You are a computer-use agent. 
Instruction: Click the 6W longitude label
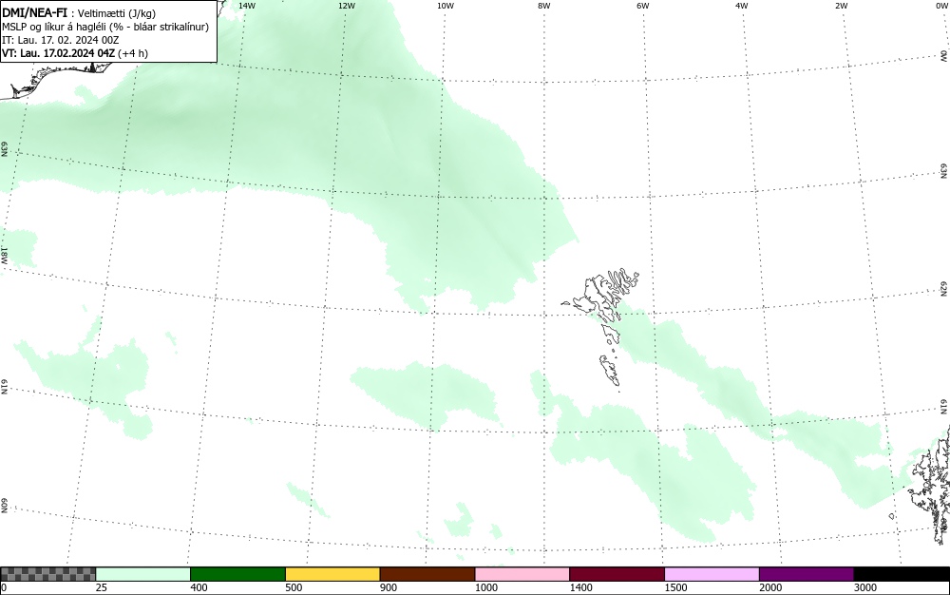(643, 6)
